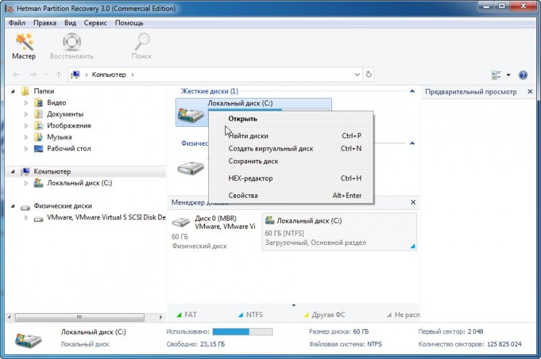Change the view mode icon
Screen dimensions: 541x359
tap(496, 75)
